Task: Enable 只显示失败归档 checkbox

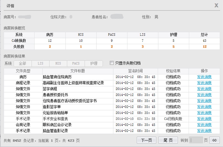Action: pyautogui.click(x=112, y=63)
